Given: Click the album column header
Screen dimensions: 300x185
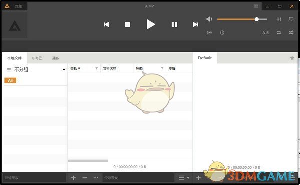Looking at the screenshot, I should pyautogui.click(x=179, y=69).
